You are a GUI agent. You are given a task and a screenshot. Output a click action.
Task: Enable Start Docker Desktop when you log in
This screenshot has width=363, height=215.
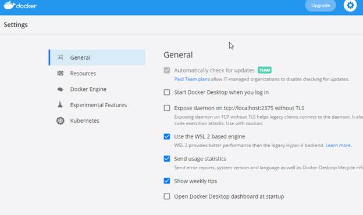pyautogui.click(x=167, y=92)
